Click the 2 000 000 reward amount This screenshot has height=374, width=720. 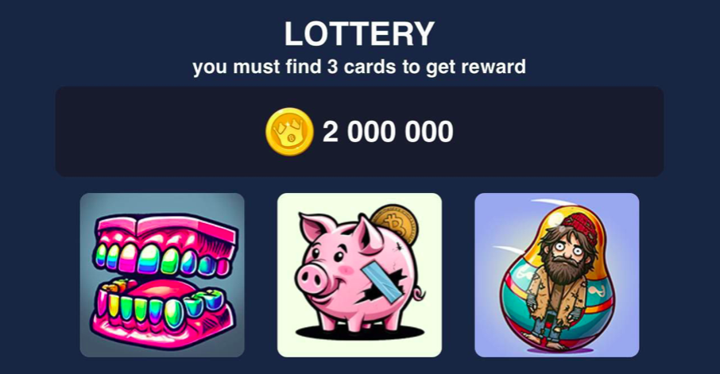388,132
